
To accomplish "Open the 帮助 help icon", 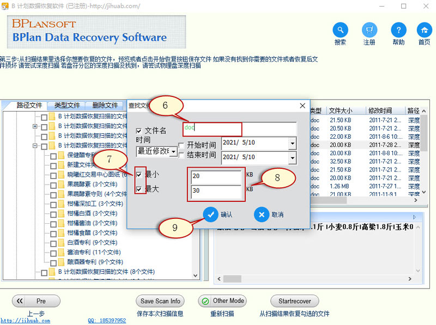I will (x=398, y=30).
